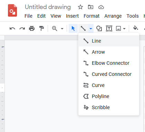Screen dimensions: 145x132
Task: Open the Insert menu
Action: 72,16
